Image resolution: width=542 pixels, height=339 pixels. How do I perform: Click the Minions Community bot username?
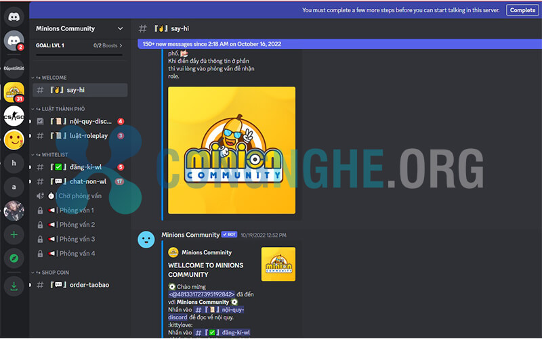[190, 235]
